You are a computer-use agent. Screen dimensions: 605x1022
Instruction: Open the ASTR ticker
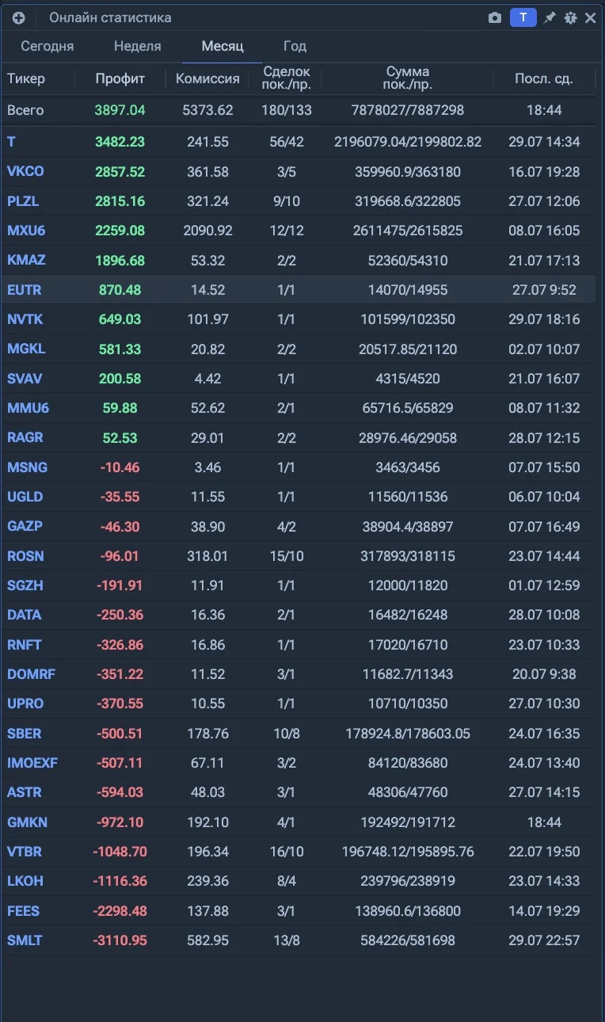(25, 792)
